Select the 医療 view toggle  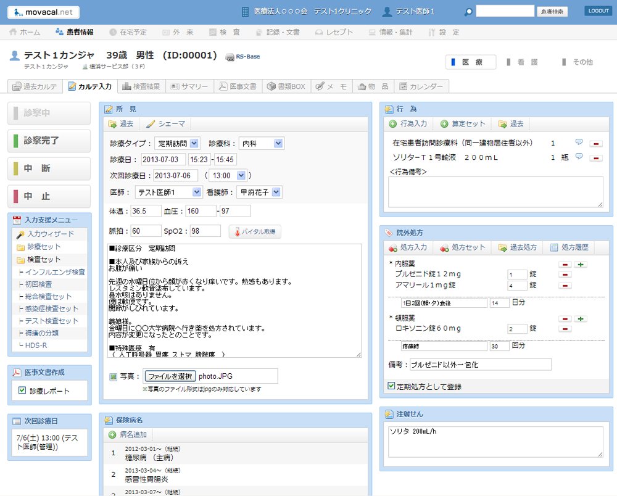[471, 62]
